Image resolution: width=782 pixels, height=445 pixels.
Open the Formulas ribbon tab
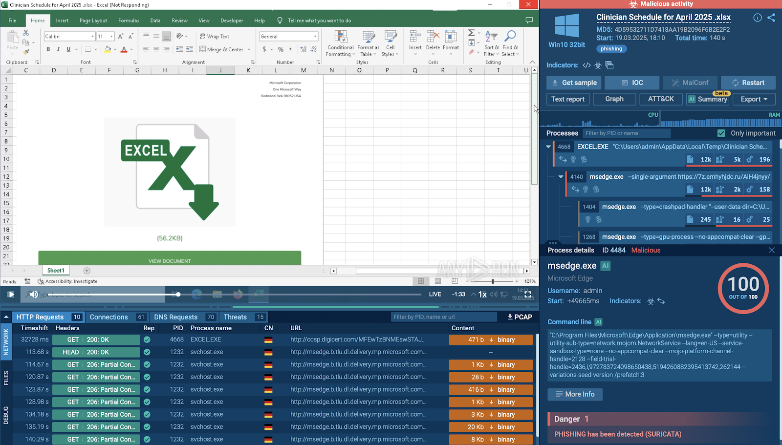pyautogui.click(x=129, y=21)
